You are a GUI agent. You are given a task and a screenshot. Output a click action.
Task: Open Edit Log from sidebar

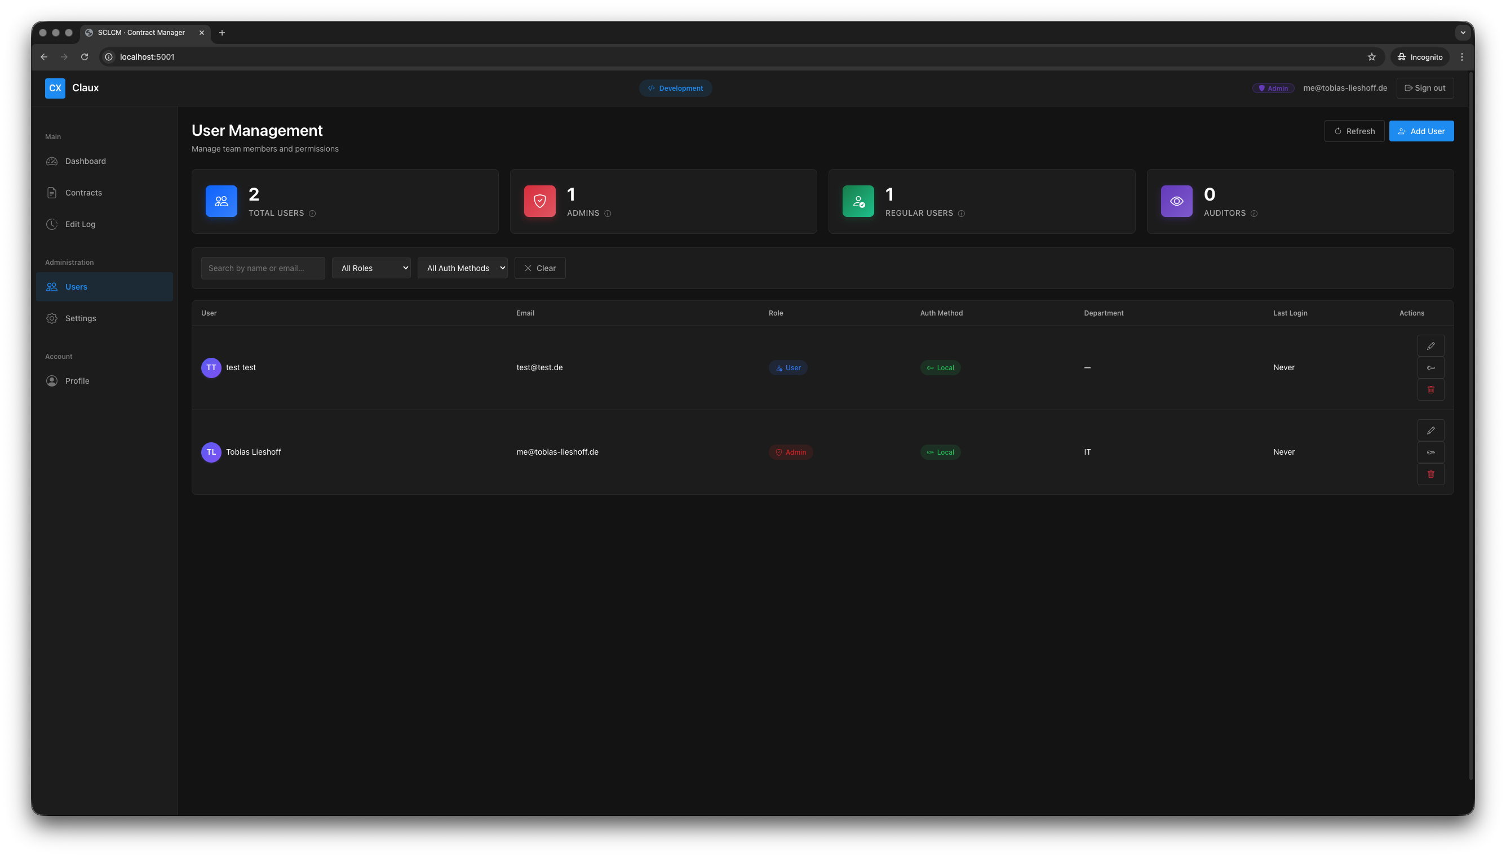pos(80,224)
